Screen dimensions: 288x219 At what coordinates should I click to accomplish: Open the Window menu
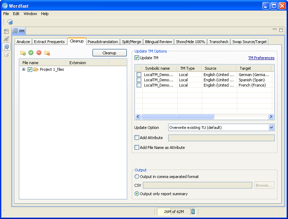(30, 14)
